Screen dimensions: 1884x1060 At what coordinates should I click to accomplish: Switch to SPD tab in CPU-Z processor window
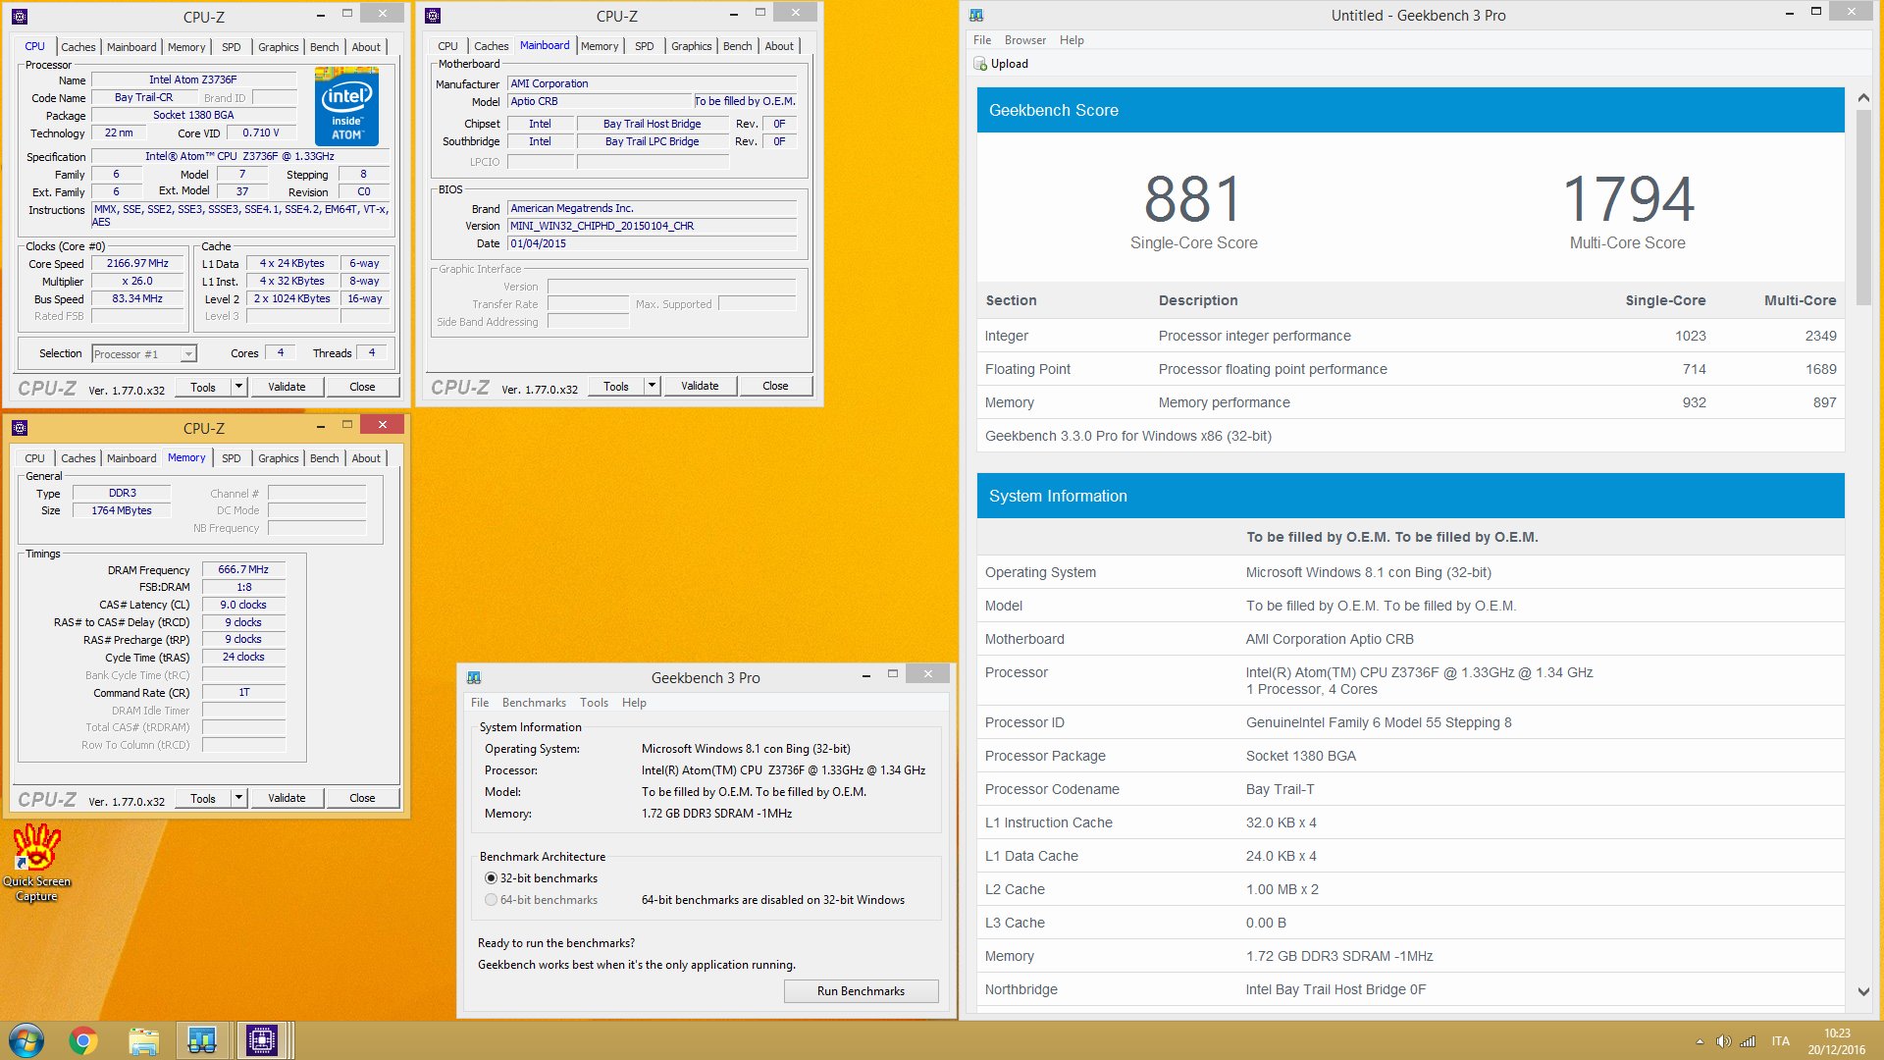pos(232,46)
